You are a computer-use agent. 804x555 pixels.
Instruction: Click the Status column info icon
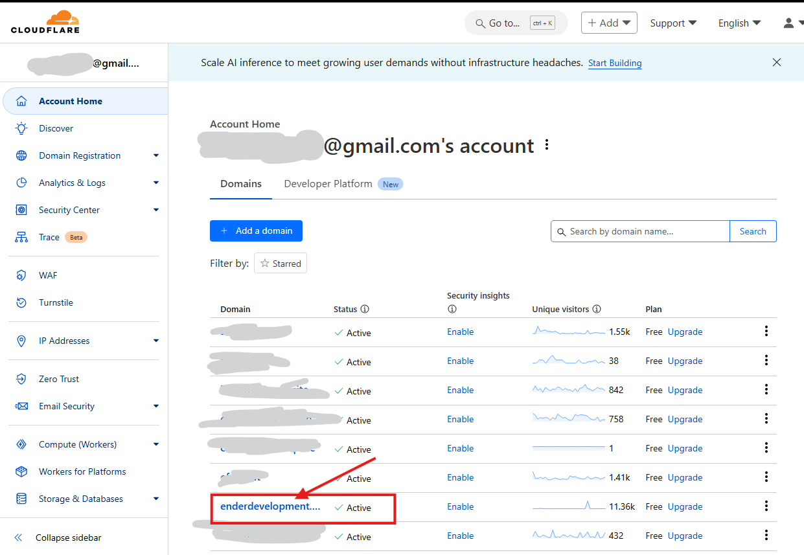pos(365,310)
